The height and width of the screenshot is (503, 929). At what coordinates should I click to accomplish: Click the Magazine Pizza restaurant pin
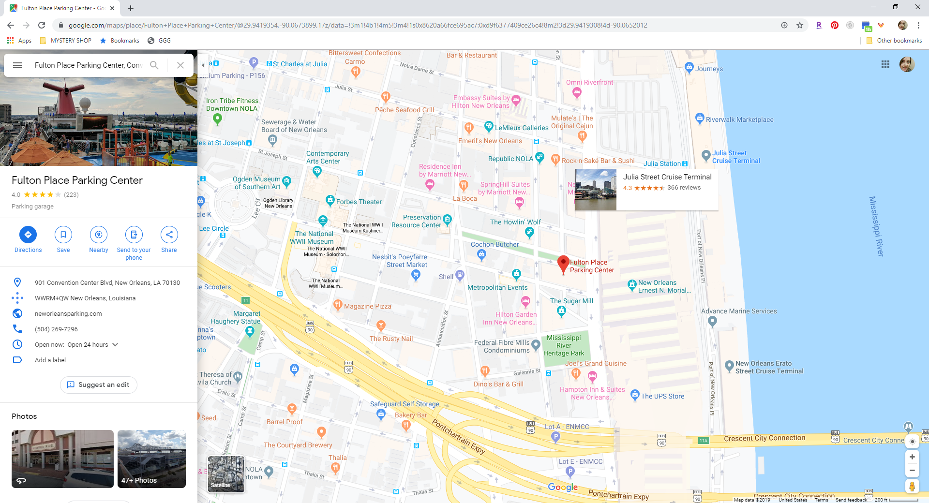tap(338, 305)
